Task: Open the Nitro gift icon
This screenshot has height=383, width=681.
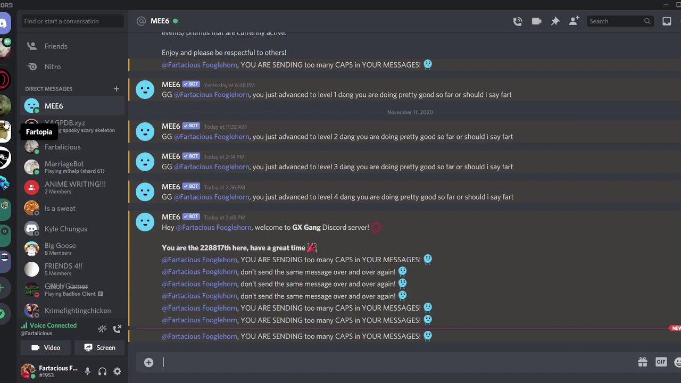Action: click(x=643, y=362)
